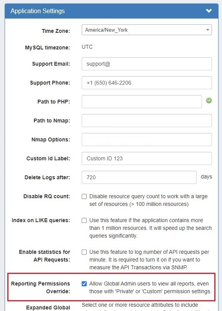Click the Time Zone dropdown arrow
Image resolution: width=222 pixels, height=311 pixels.
click(208, 30)
